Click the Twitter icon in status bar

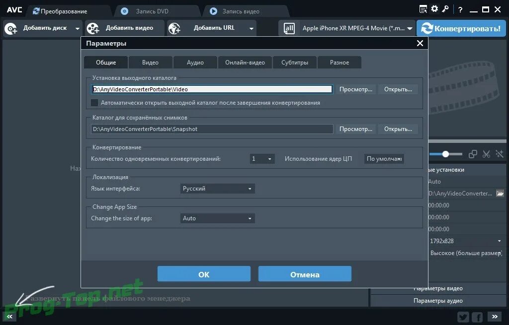463,317
